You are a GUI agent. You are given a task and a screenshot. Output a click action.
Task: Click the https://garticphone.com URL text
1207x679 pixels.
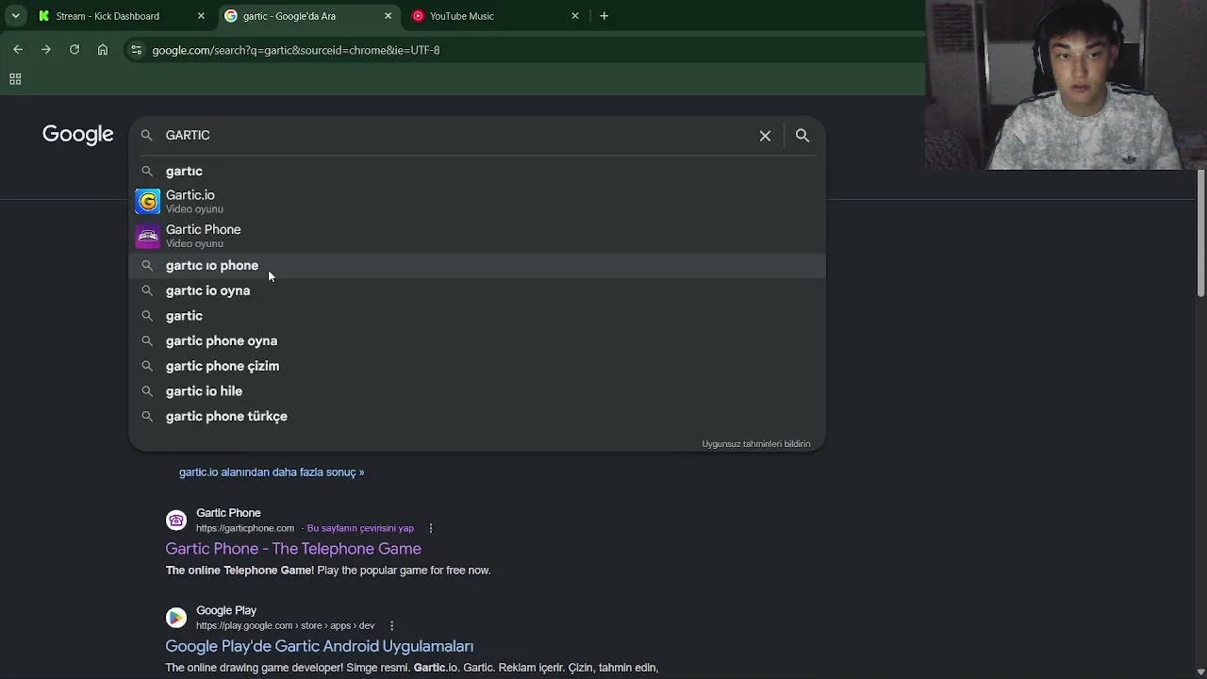(x=245, y=528)
